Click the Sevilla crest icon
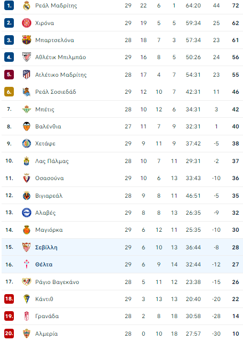 (27, 247)
